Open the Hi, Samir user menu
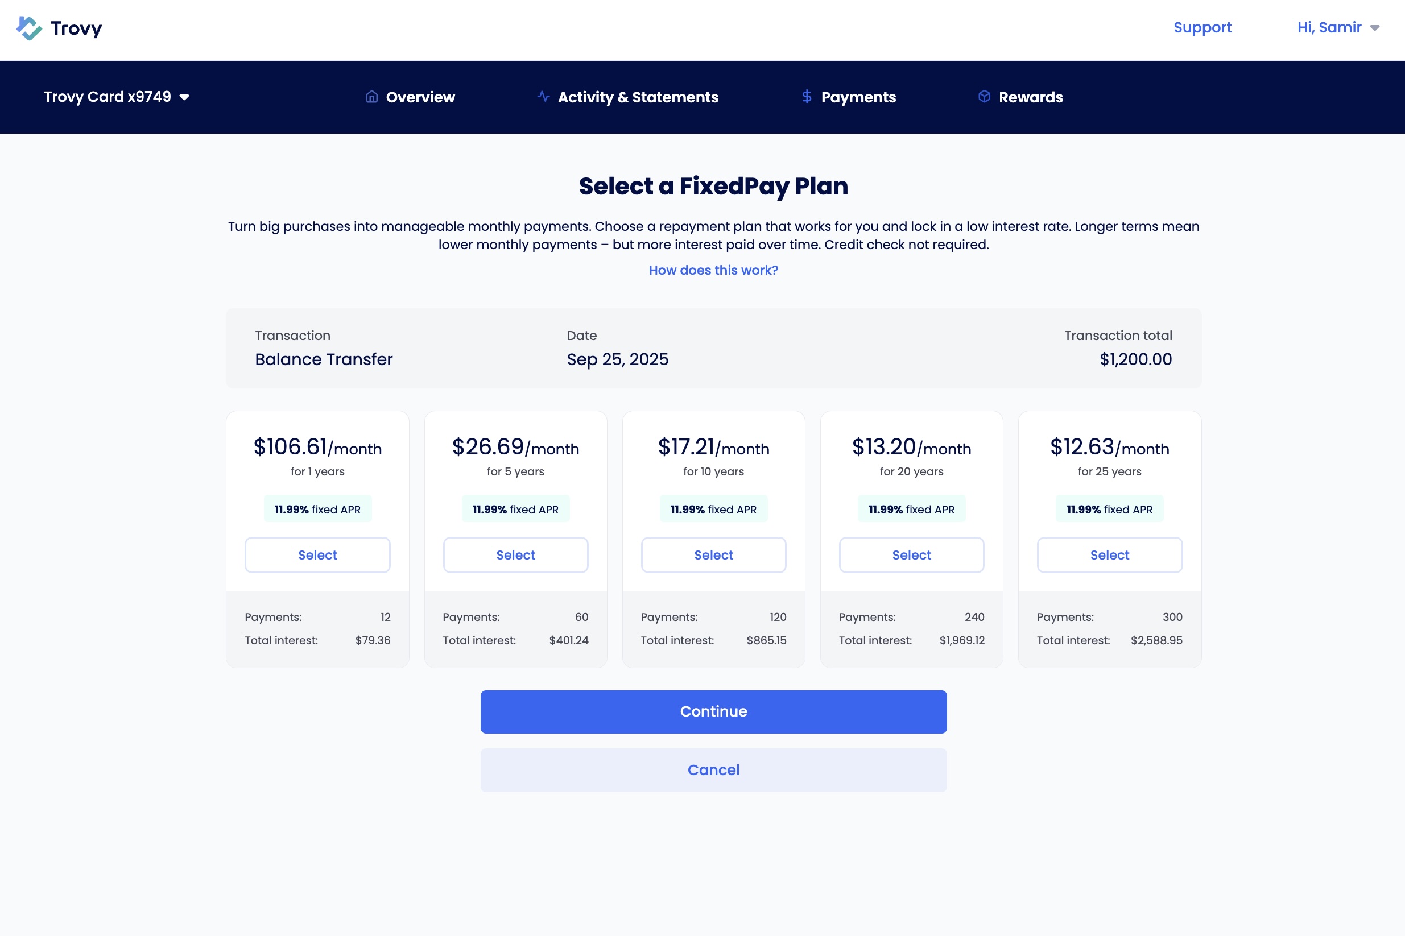 point(1337,27)
